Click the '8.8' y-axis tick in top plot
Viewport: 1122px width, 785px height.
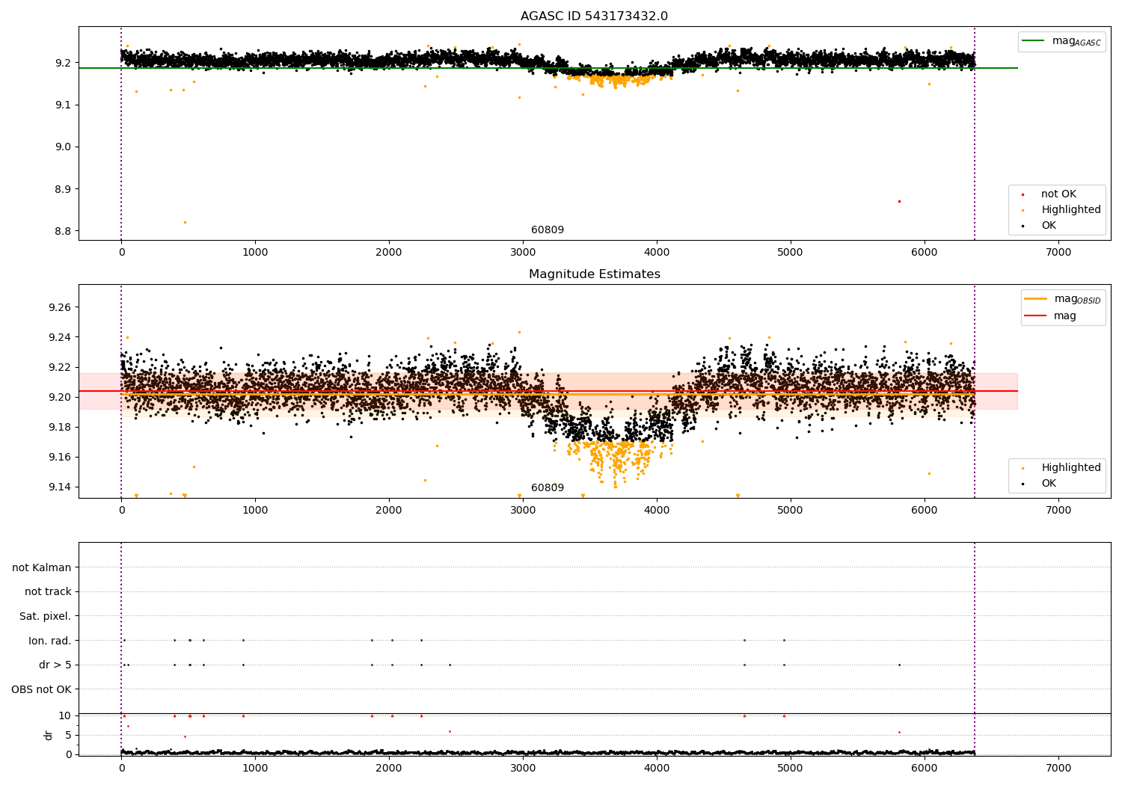coord(64,231)
